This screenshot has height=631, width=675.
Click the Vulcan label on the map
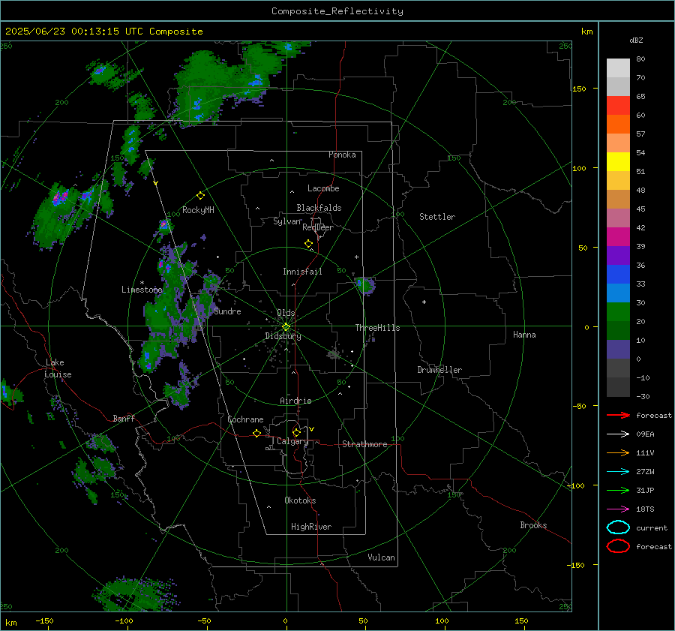pos(382,557)
